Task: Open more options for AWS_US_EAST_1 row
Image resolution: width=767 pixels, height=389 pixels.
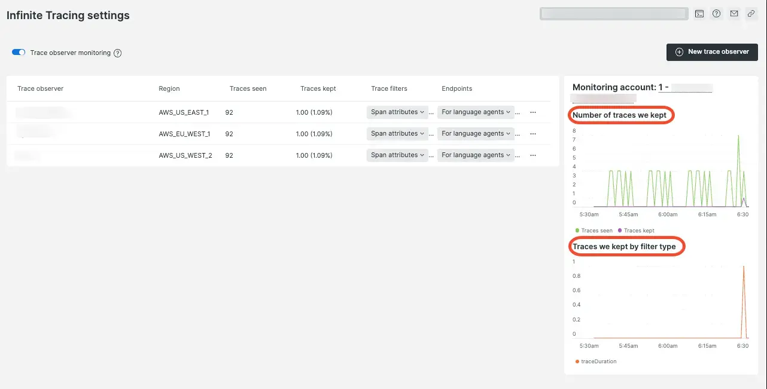Action: click(x=533, y=112)
